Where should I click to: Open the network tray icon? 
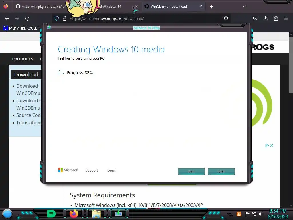[254, 214]
